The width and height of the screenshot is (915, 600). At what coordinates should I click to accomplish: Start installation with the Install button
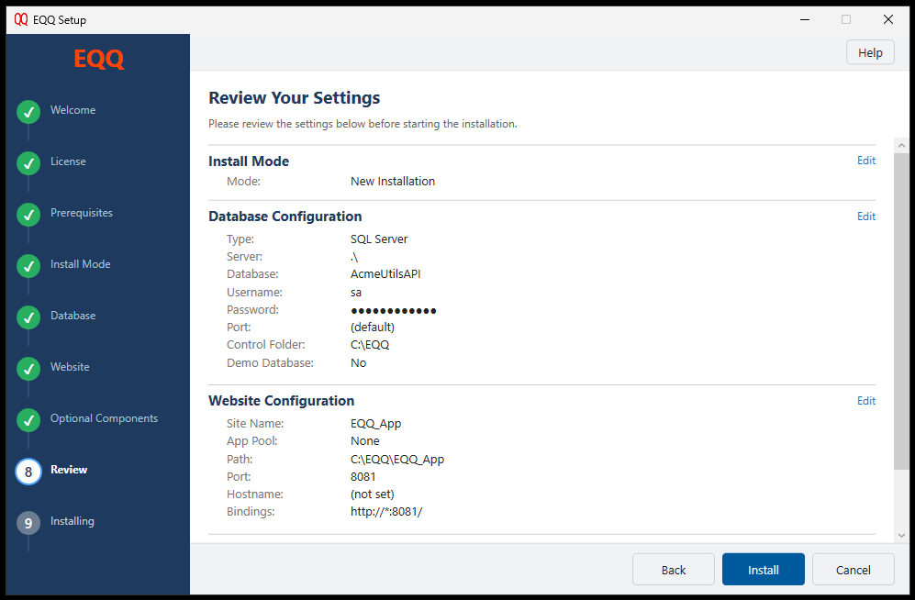coord(764,570)
